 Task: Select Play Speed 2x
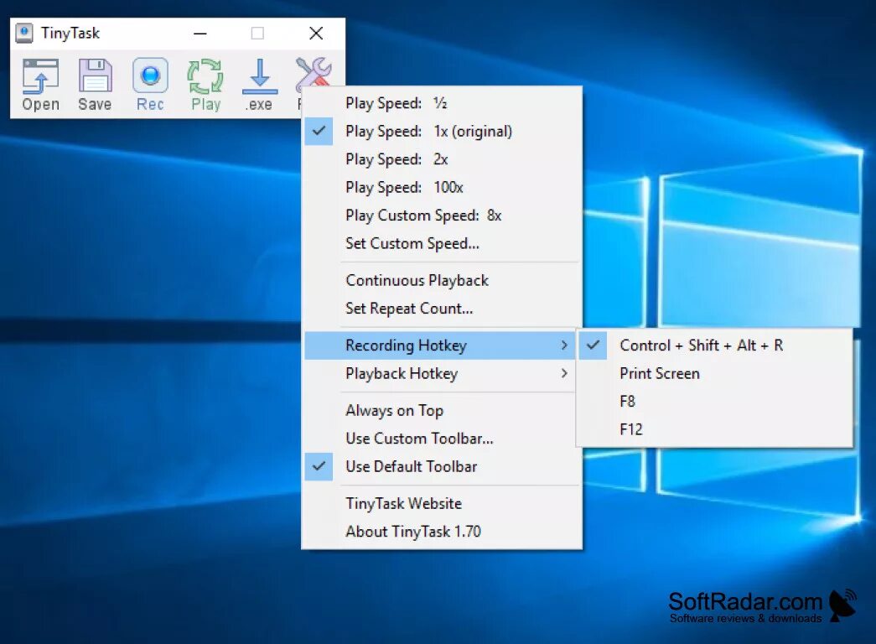[441, 158]
